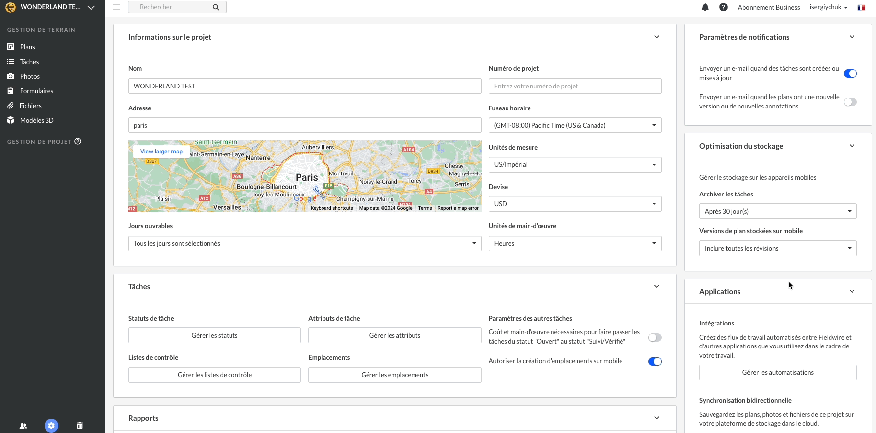Screen dimensions: 876x433
Task: Click the blue settings gear icon
Action: pyautogui.click(x=51, y=426)
